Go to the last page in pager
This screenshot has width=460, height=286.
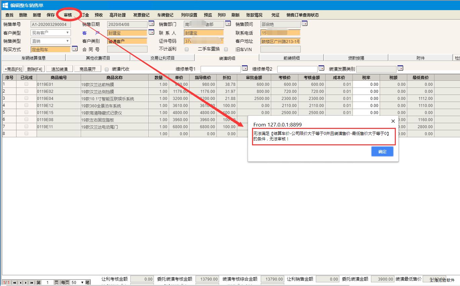tap(32, 283)
